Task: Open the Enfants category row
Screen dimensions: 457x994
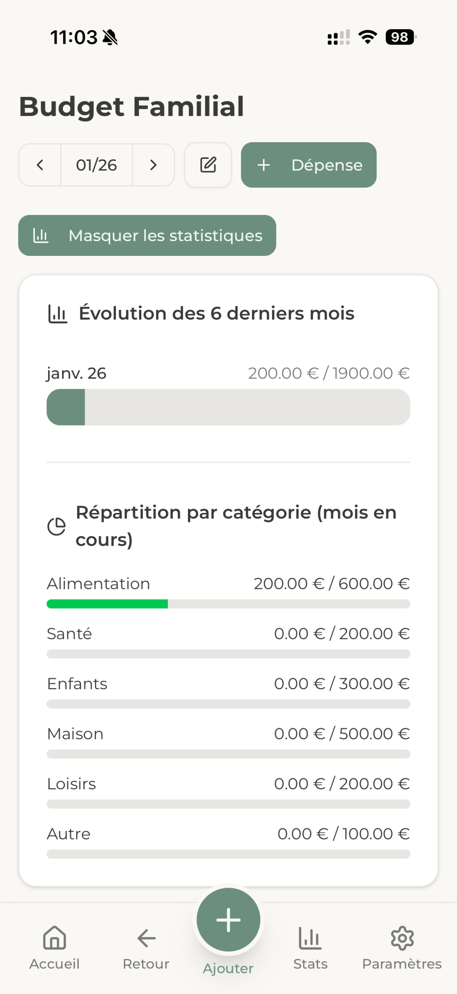Action: 228,684
